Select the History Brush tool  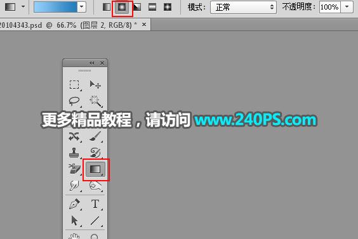coord(95,153)
